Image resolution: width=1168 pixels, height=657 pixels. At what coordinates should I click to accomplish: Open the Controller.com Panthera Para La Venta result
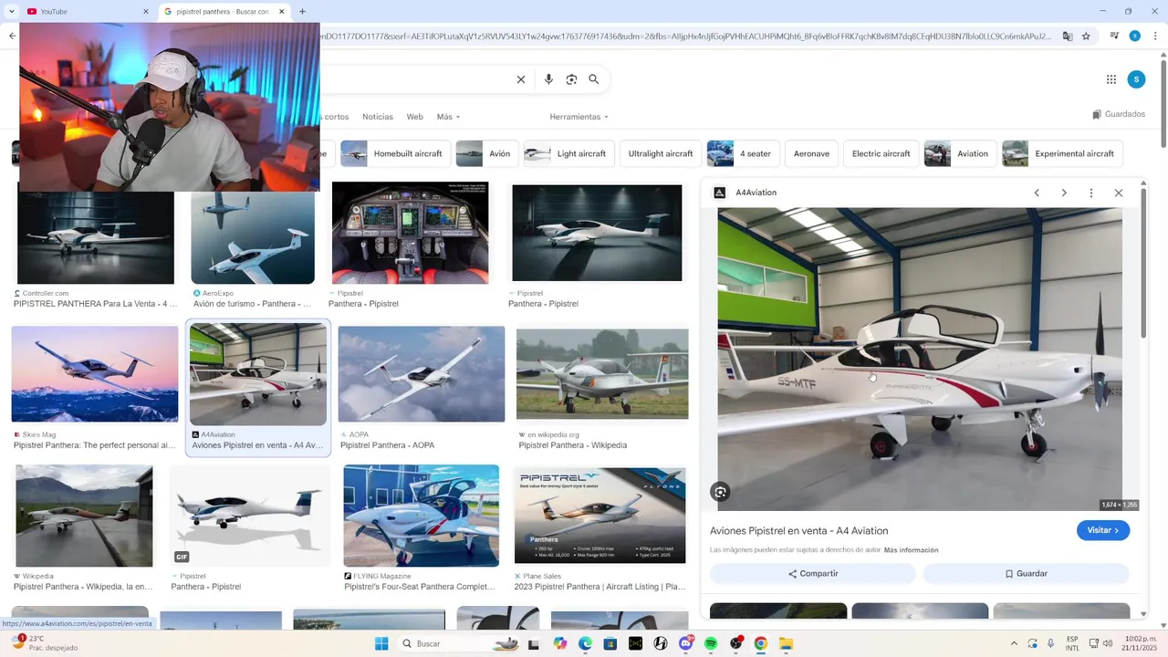point(96,304)
